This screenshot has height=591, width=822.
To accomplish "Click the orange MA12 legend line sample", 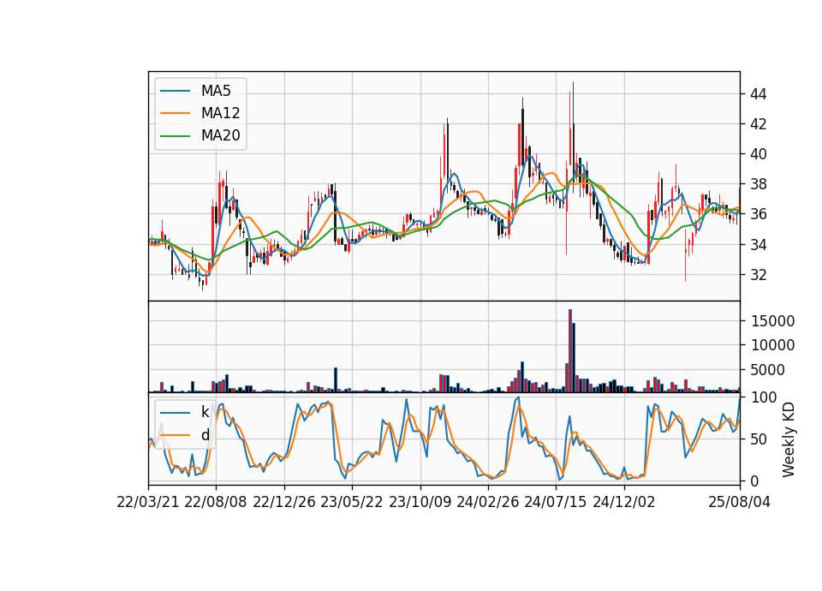I will click(175, 113).
